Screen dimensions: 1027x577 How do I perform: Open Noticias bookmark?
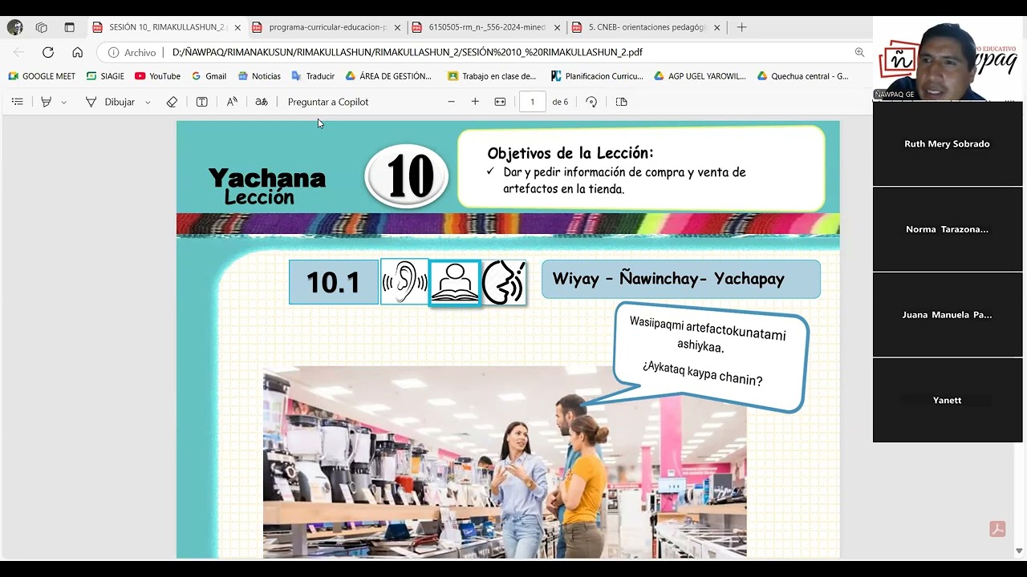[x=259, y=76]
